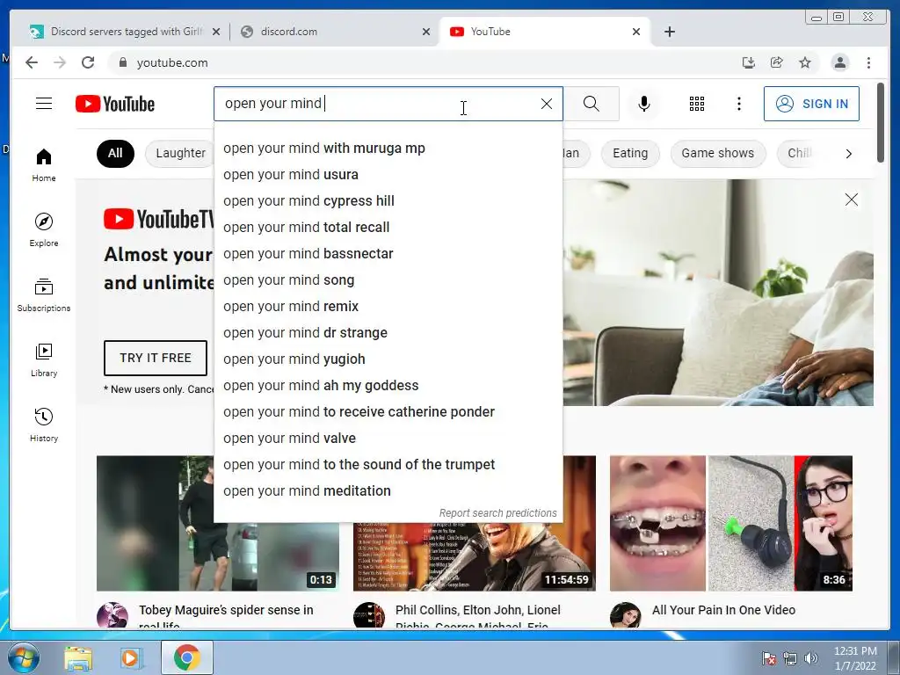This screenshot has width=900, height=675.
Task: Start voice search with the microphone
Action: click(x=644, y=104)
